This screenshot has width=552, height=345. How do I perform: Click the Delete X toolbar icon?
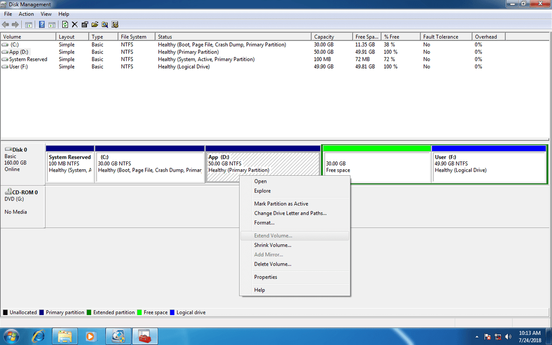click(75, 24)
